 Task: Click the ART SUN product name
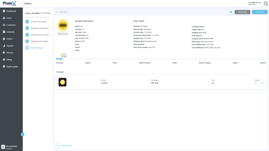[155, 83]
